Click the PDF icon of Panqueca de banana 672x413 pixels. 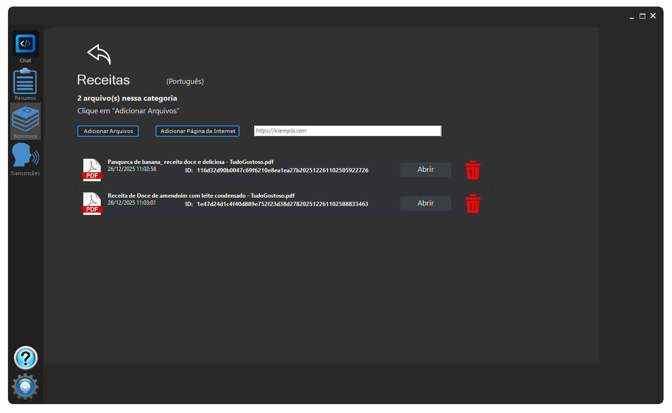92,170
